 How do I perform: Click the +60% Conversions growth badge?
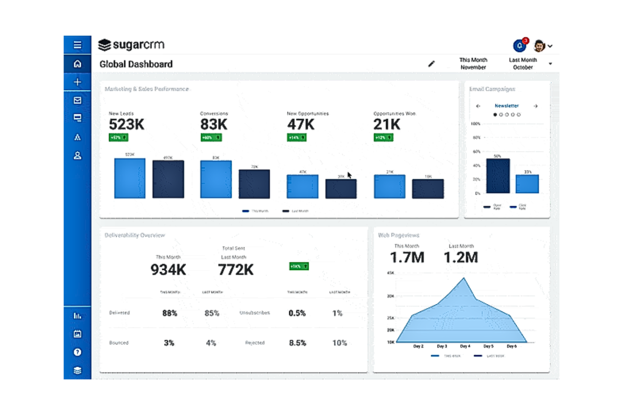pos(211,137)
